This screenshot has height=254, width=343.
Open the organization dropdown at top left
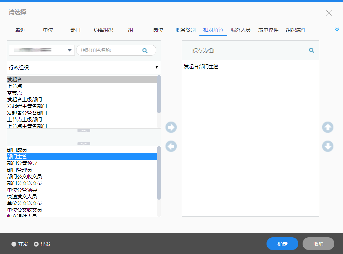(70, 50)
